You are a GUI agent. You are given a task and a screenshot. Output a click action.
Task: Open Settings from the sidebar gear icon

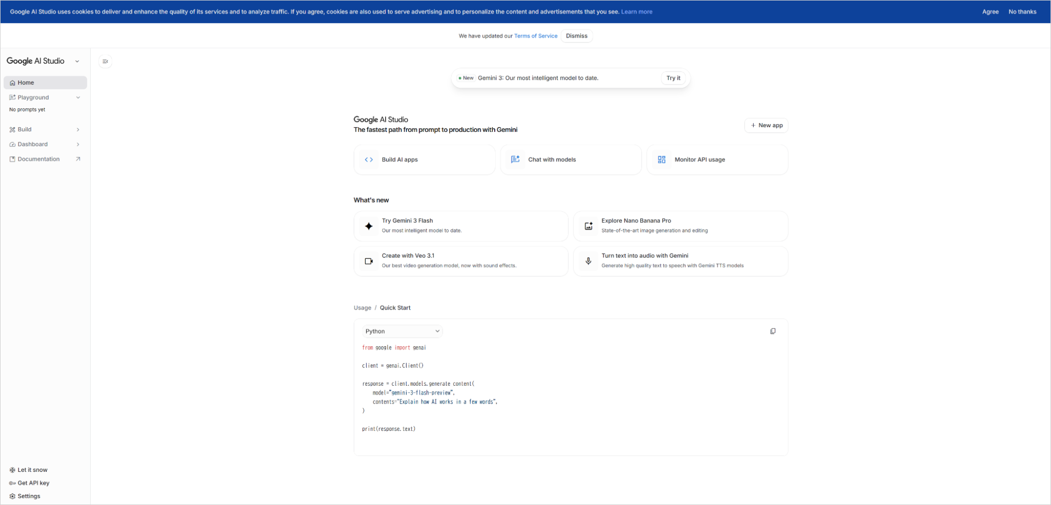pyautogui.click(x=12, y=496)
